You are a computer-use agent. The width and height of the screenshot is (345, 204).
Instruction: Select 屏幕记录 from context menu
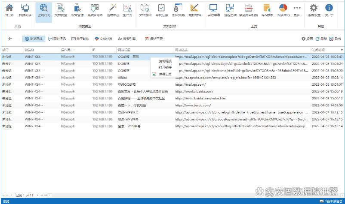click(x=165, y=74)
